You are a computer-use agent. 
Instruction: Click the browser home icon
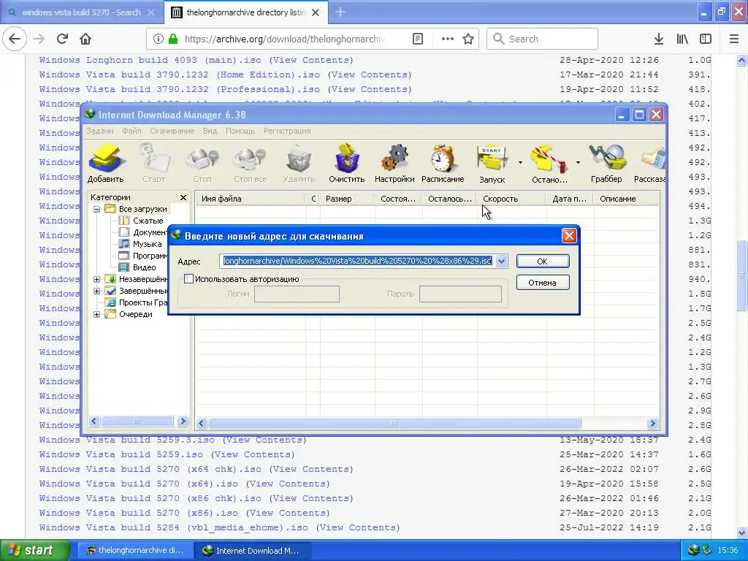[x=85, y=39]
